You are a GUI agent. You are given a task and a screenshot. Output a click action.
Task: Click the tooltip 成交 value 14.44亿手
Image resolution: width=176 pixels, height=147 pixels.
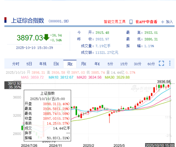pyautogui.click(x=62, y=128)
